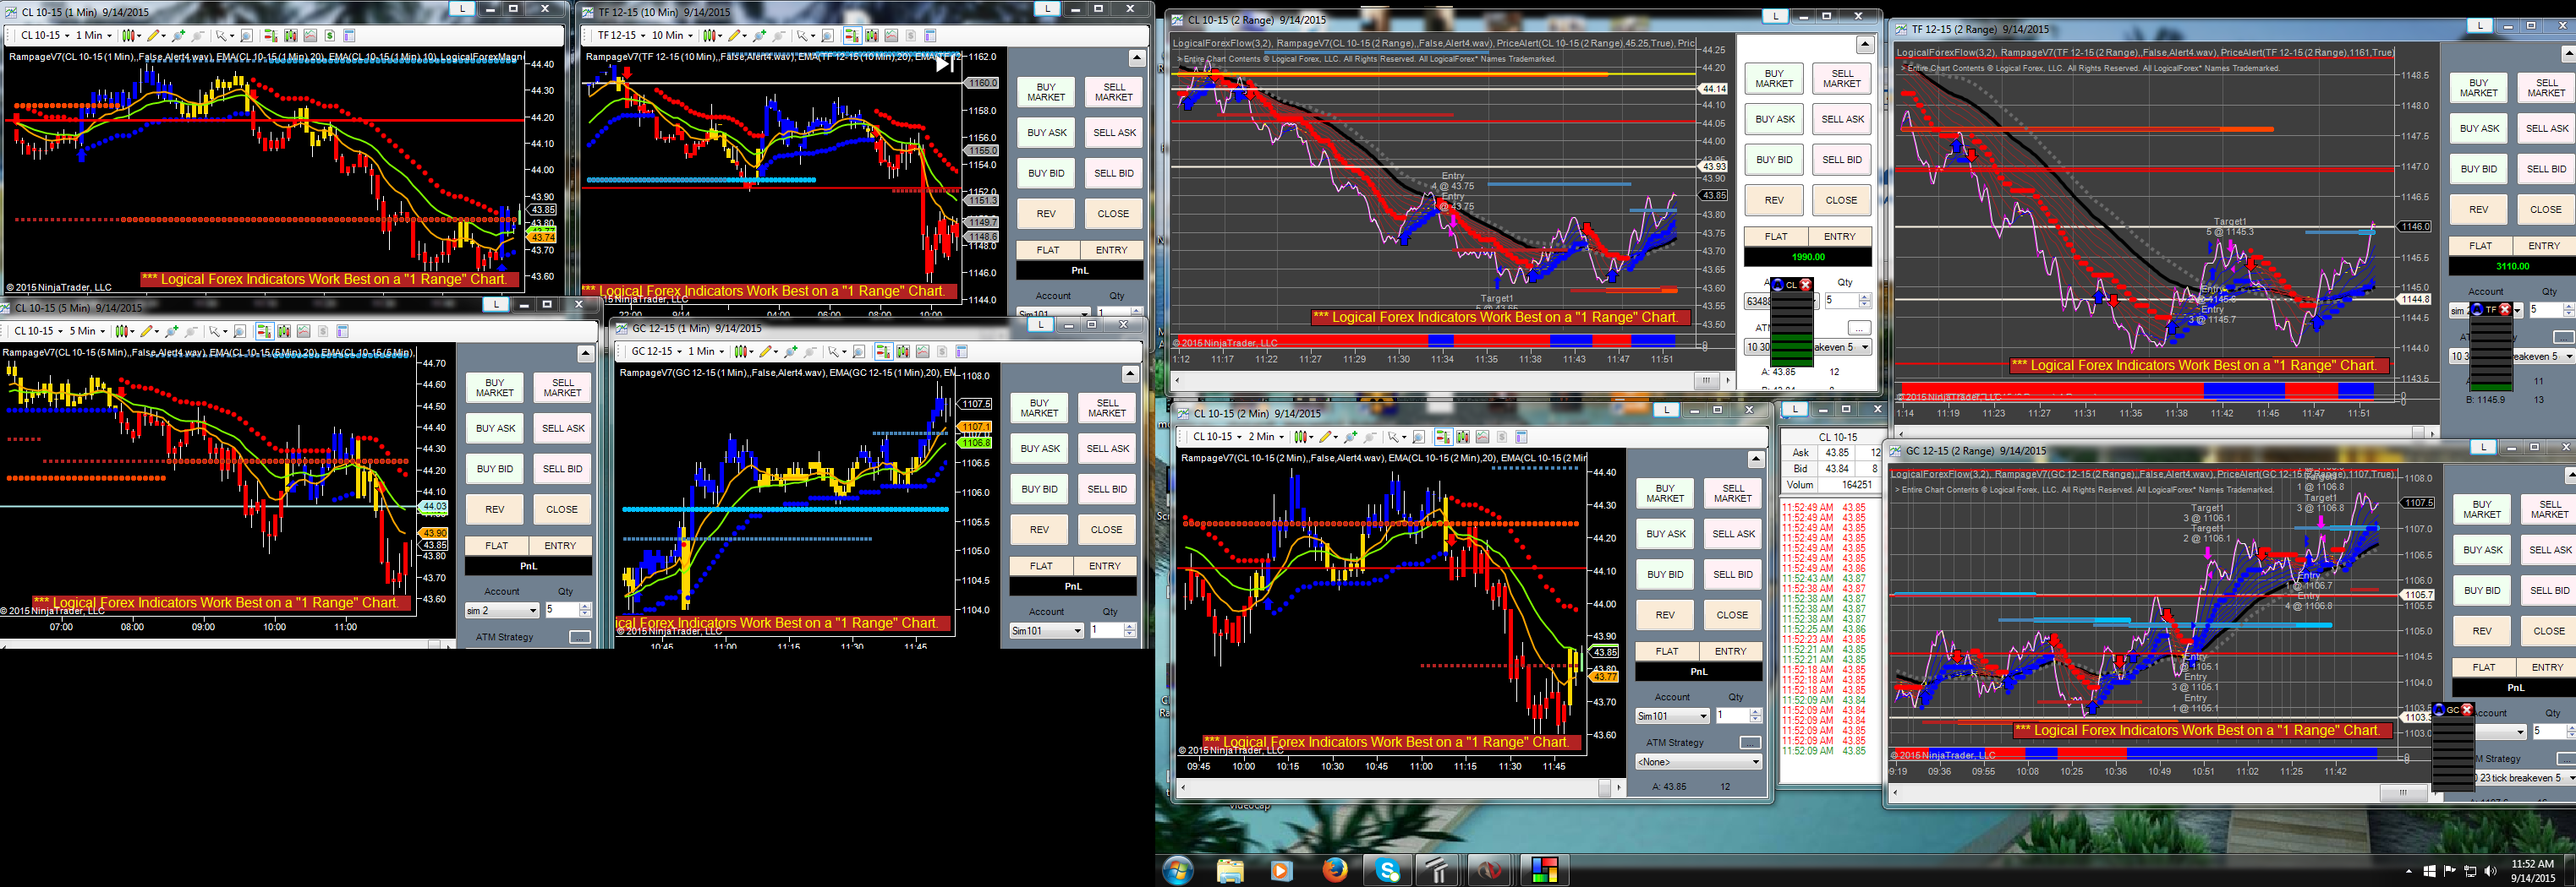Click horizontal scrollbar thumb in CL 2 Min chart
2576x887 pixels.
(x=1605, y=787)
